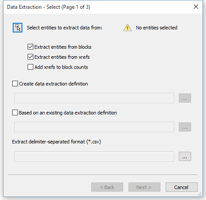Click the existing definition file path field
Screen dimensions: 206x200
(x=94, y=127)
